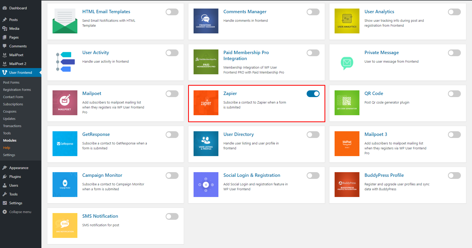Open the Post Forms submenu link

click(11, 82)
